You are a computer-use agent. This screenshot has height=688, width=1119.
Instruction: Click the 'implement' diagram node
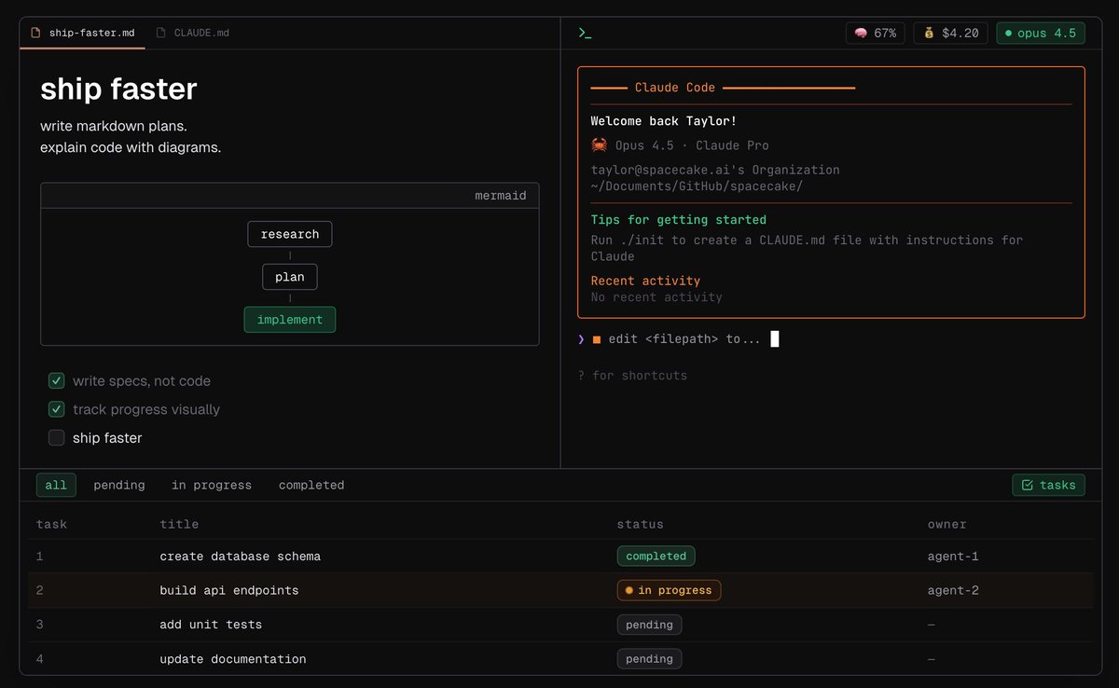coord(290,320)
